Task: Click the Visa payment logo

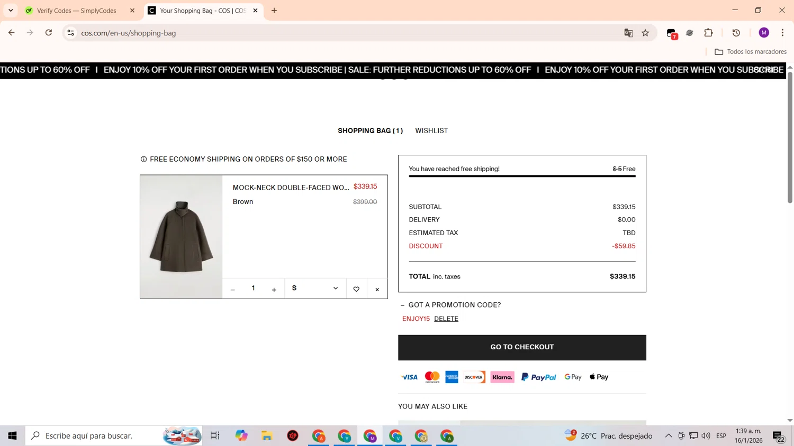Action: click(x=409, y=377)
